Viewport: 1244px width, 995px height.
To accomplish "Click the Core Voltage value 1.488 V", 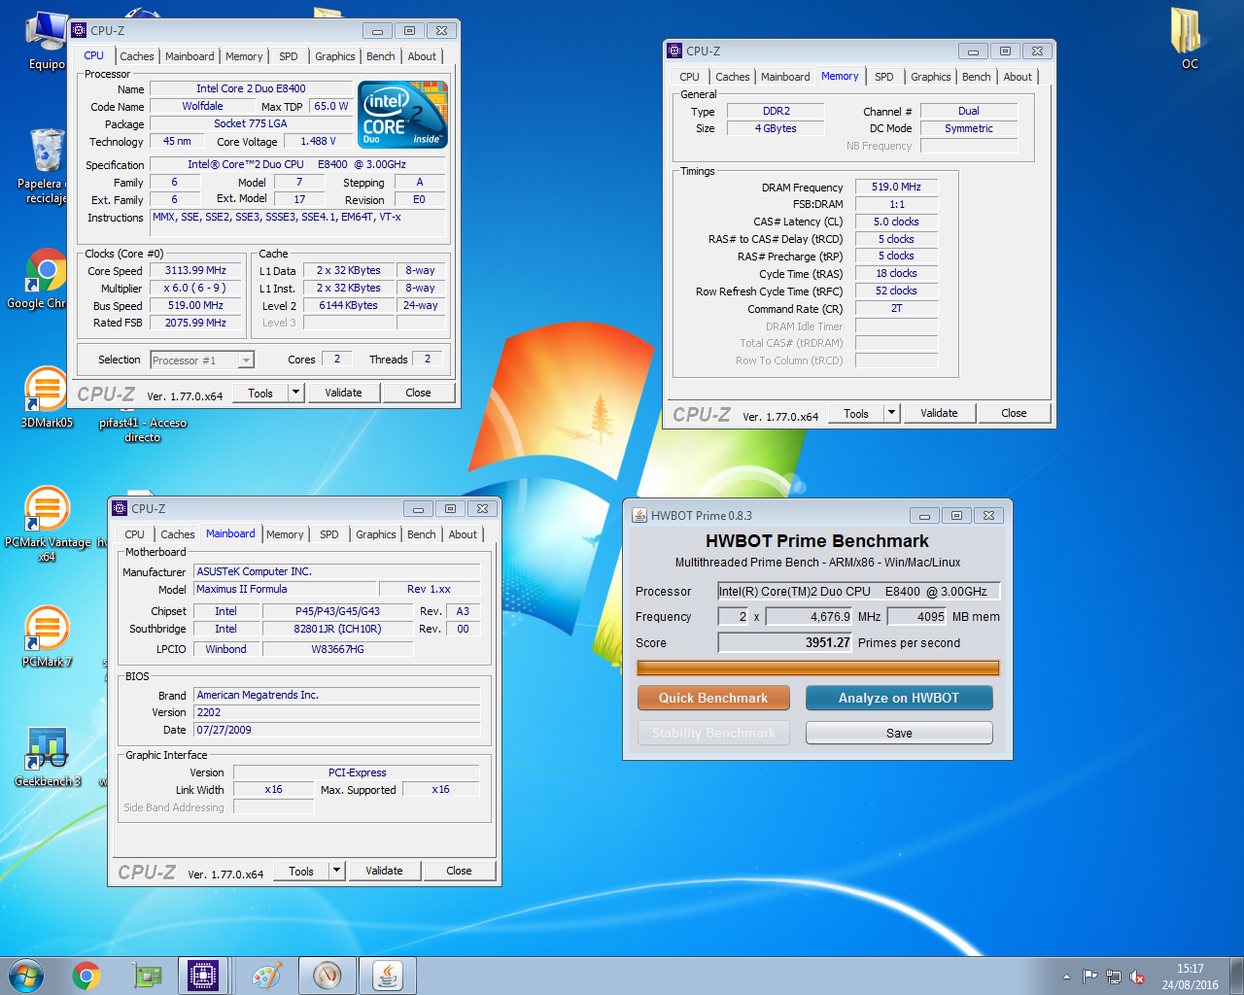I will pos(318,141).
